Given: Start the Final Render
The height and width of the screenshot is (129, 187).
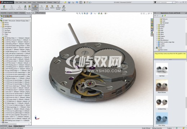Looking at the screenshot, I should [x=47, y=8].
